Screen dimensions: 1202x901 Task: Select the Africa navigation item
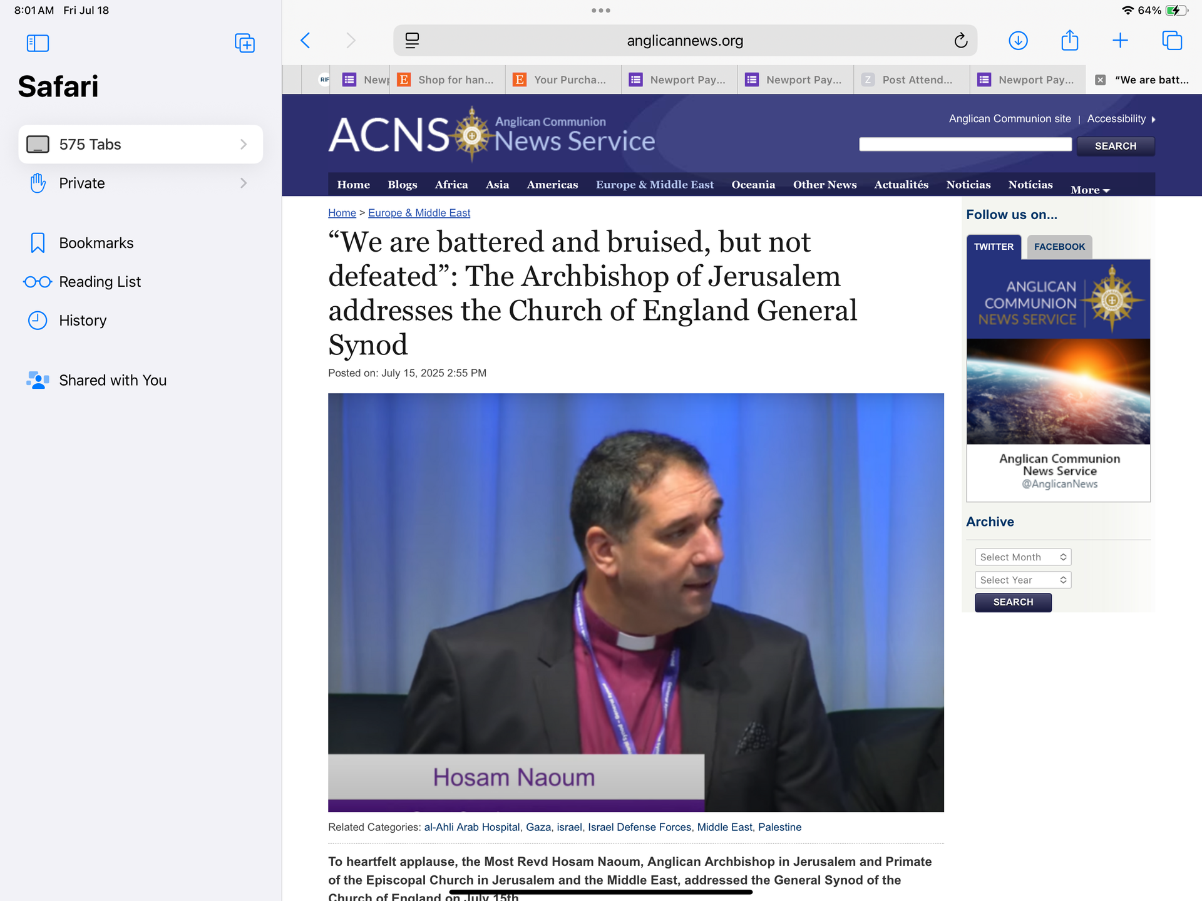(451, 184)
